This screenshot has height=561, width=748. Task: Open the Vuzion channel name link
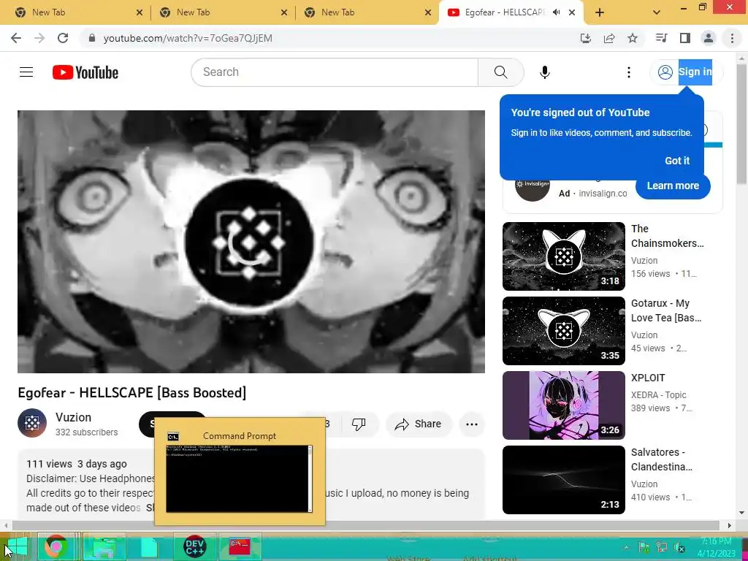[74, 417]
